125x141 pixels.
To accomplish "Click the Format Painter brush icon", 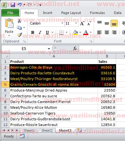I will (x=19, y=35).
